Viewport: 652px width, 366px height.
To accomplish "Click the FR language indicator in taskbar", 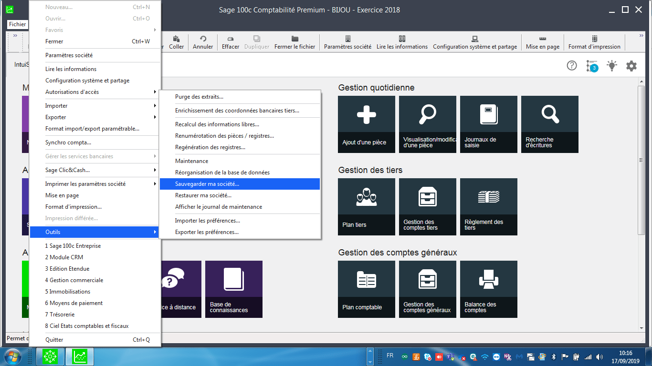I will 390,356.
